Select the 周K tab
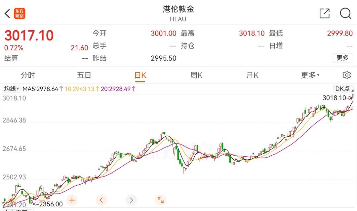 click(x=196, y=75)
